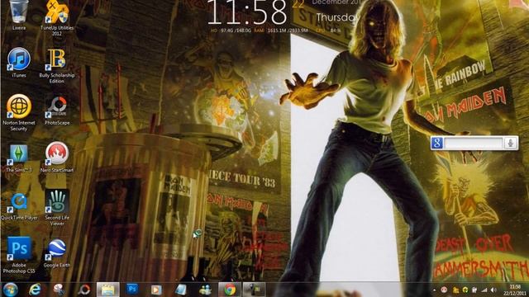This screenshot has width=529, height=297.
Task: Open the network signal tray icon
Action: pos(484,290)
